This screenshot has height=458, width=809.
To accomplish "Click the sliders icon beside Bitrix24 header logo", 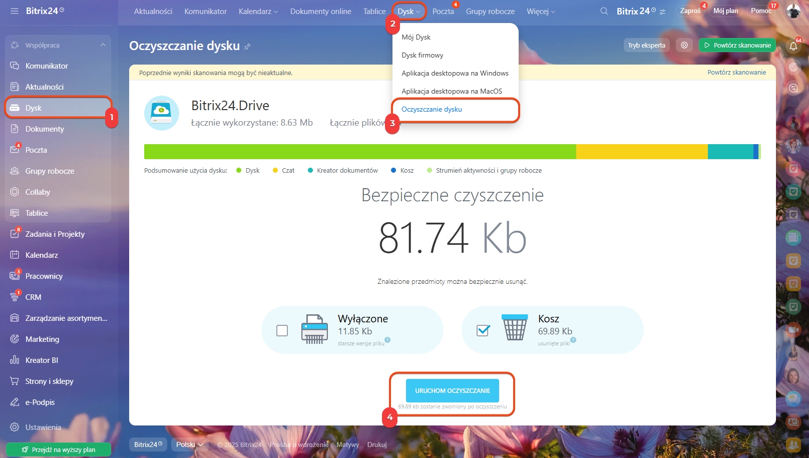I will (x=663, y=12).
